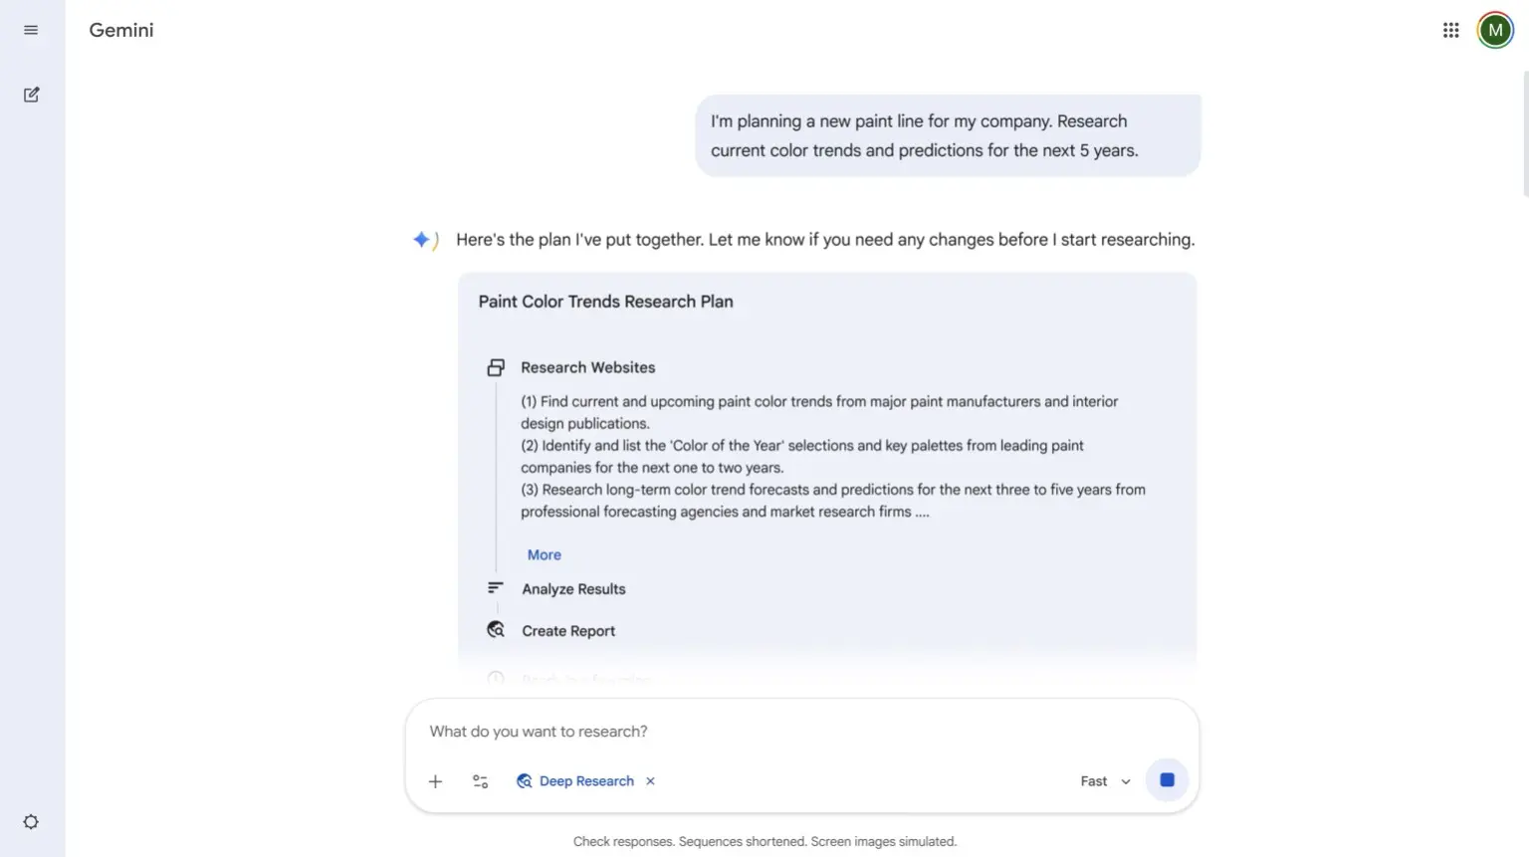Focus the What do you want to research field
Image resolution: width=1529 pixels, height=857 pixels.
click(801, 732)
